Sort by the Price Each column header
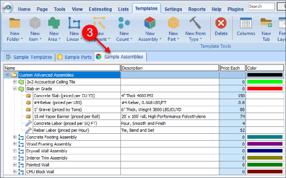This screenshot has height=178, width=286. tap(233, 68)
